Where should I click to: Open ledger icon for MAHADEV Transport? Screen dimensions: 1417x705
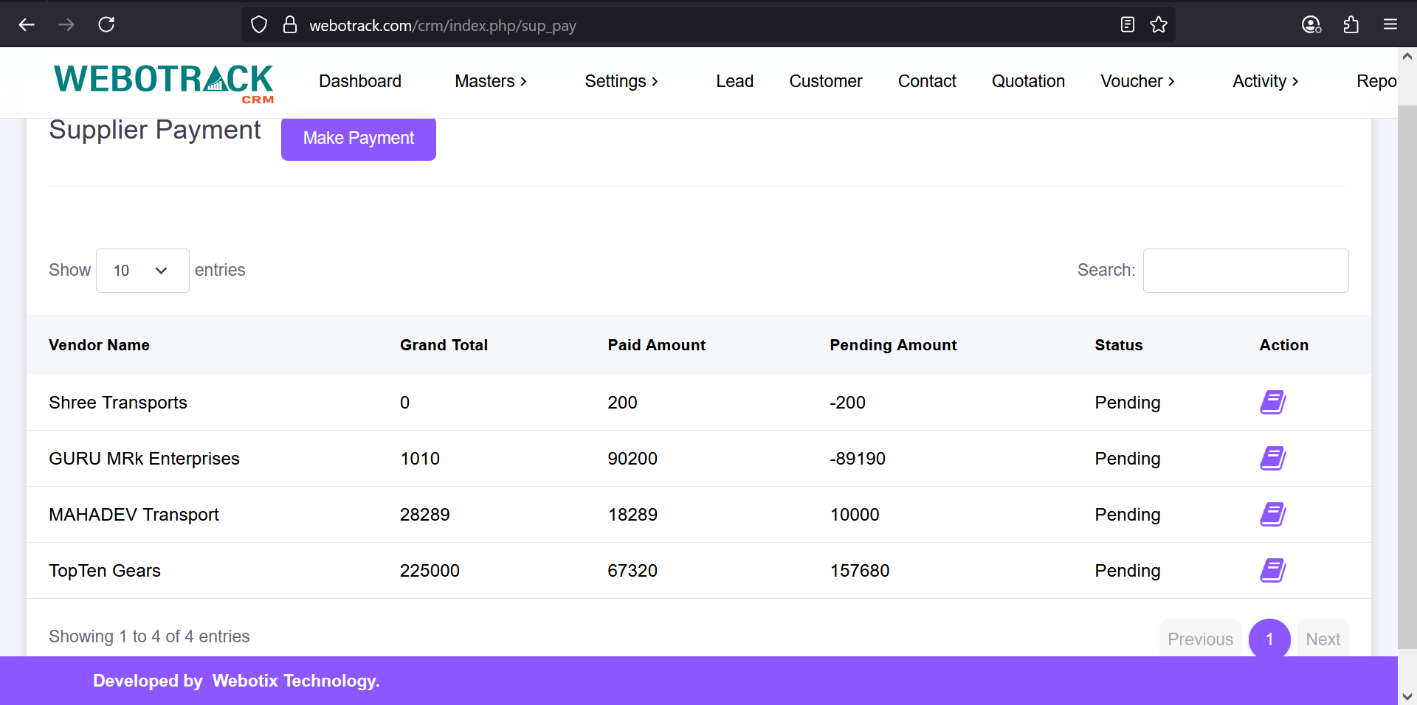(1272, 515)
